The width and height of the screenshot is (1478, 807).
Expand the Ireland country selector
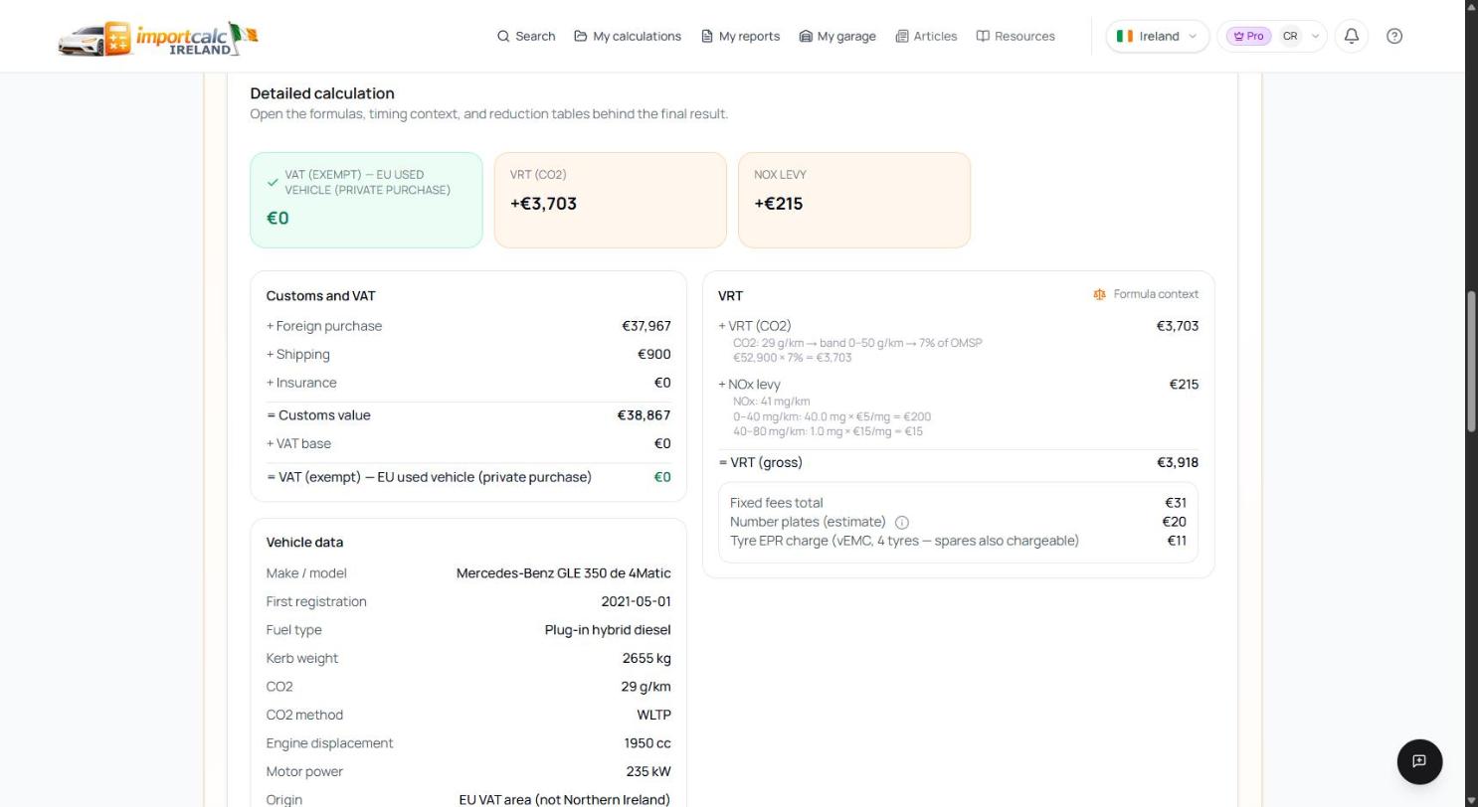(x=1158, y=36)
